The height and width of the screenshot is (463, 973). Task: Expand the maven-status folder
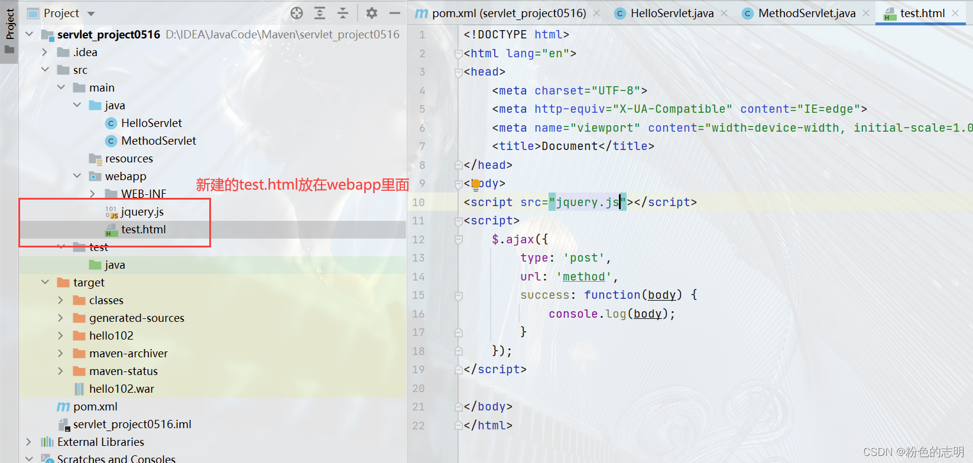click(x=61, y=371)
